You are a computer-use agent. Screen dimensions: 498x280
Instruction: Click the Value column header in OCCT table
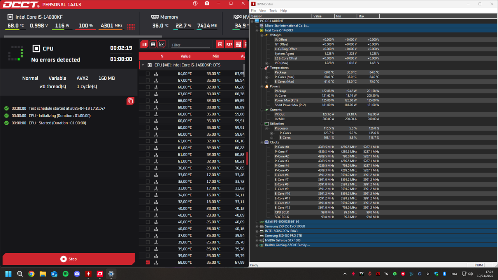pyautogui.click(x=186, y=56)
